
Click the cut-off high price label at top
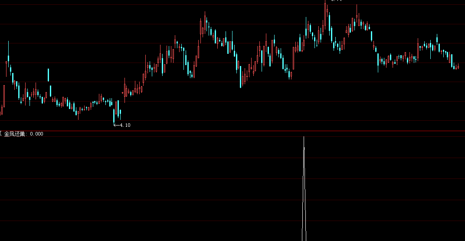(336, 1)
